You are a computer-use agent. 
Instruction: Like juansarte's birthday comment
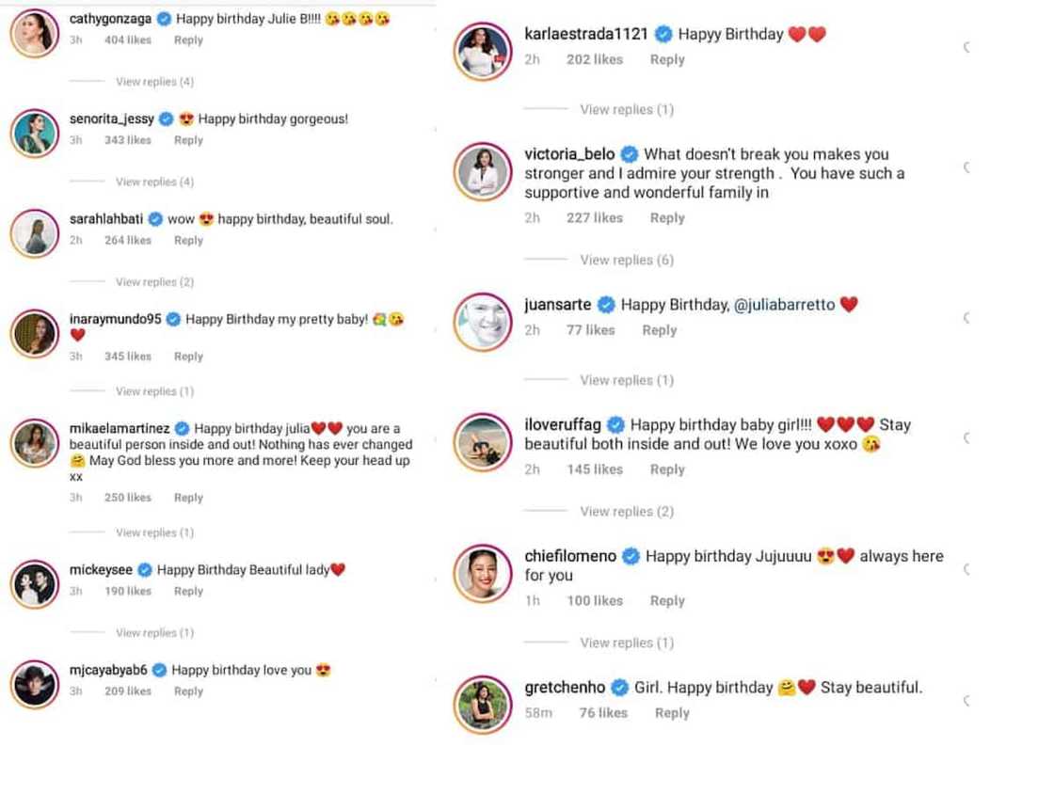point(966,318)
